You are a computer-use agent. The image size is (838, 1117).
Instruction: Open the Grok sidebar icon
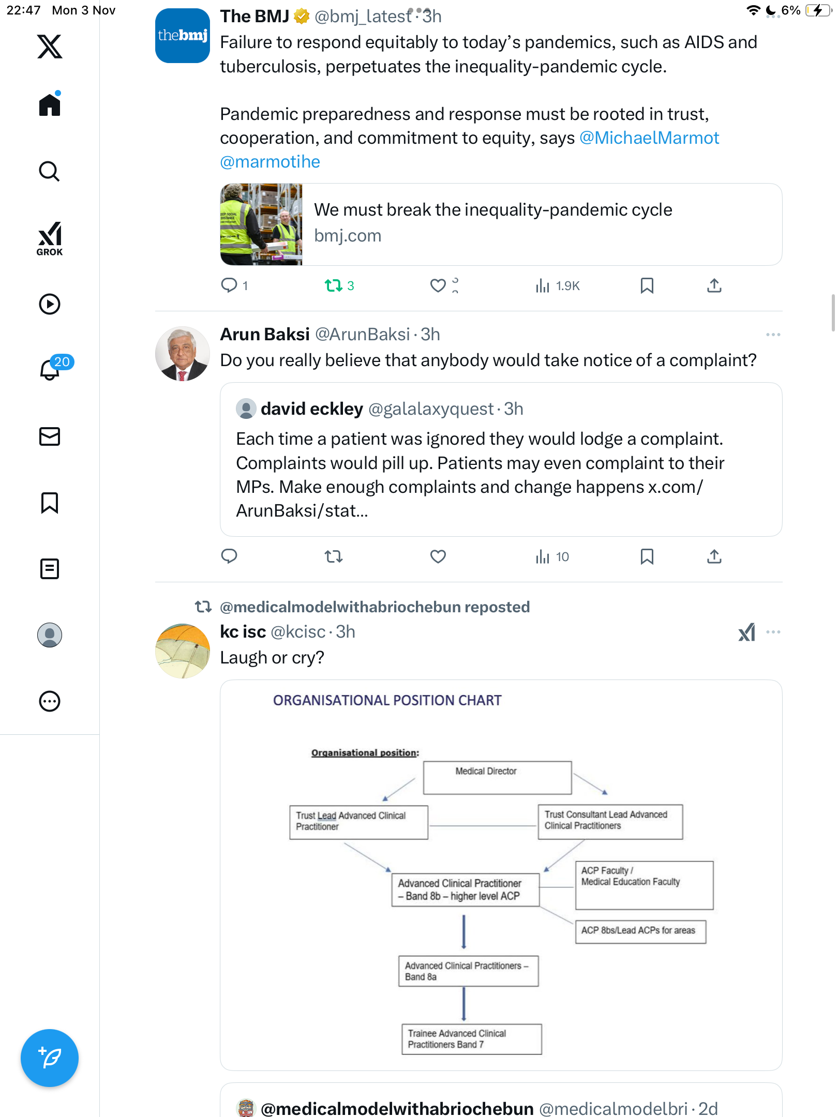click(50, 239)
